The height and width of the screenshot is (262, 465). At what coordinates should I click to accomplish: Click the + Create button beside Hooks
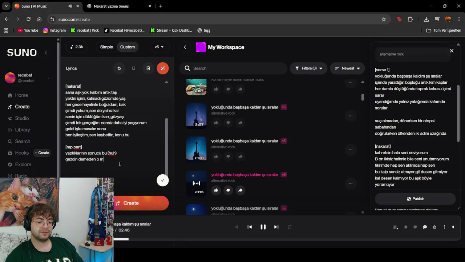[42, 153]
